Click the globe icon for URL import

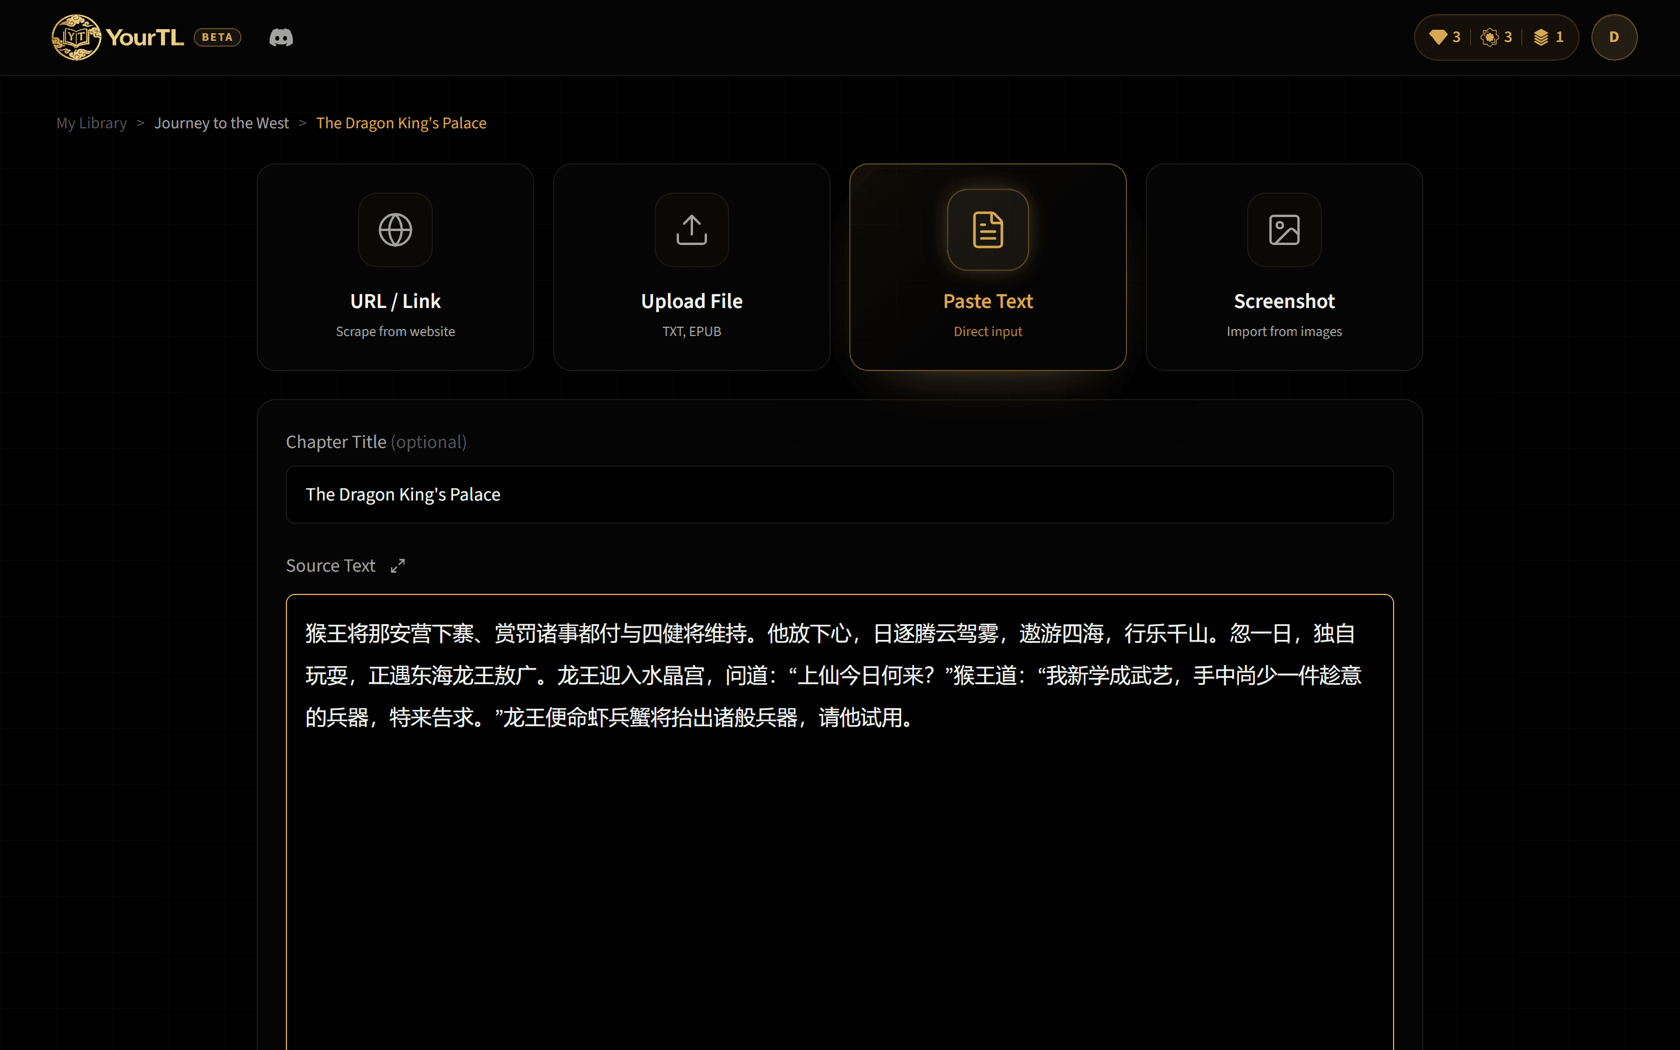395,230
